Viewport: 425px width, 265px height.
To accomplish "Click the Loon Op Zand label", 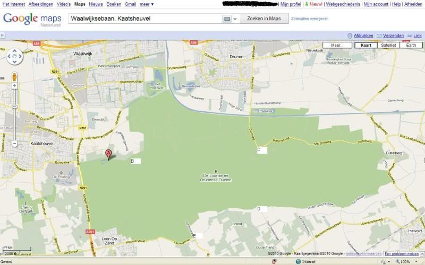I will 109,241.
